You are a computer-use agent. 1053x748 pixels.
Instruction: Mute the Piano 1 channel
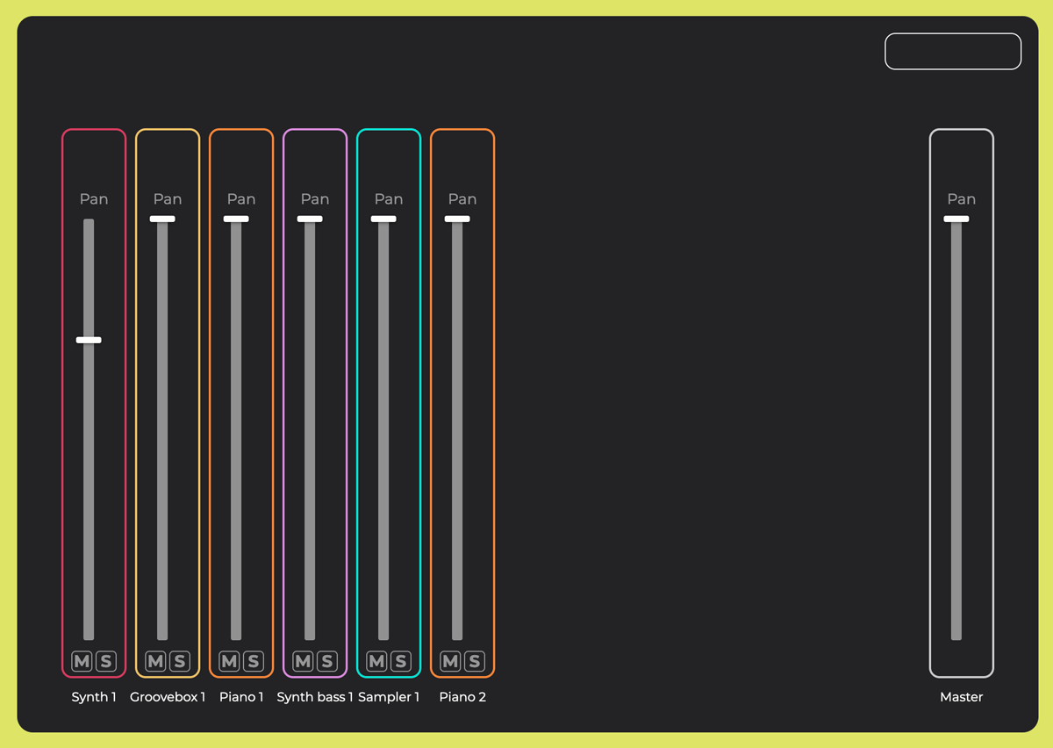pos(229,661)
